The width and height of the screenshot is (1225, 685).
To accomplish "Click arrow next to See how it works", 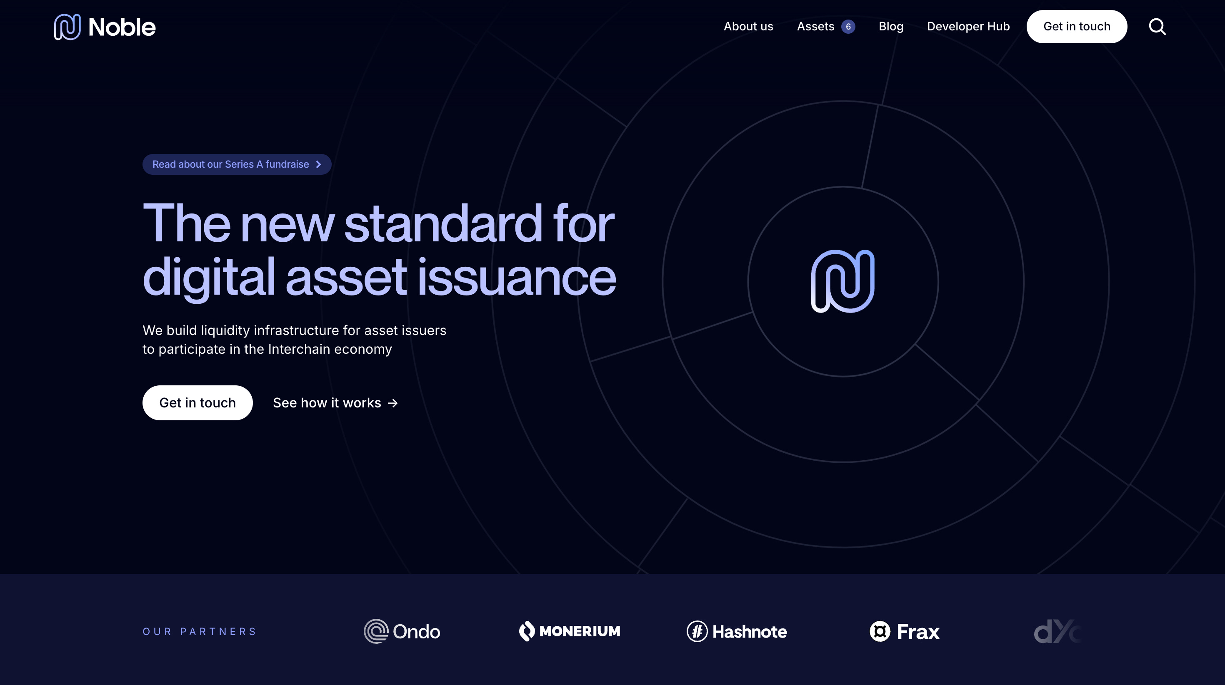I will (x=393, y=403).
